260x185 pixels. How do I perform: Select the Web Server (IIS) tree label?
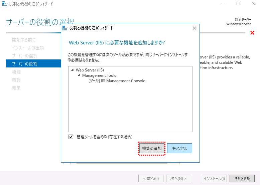(x=90, y=70)
